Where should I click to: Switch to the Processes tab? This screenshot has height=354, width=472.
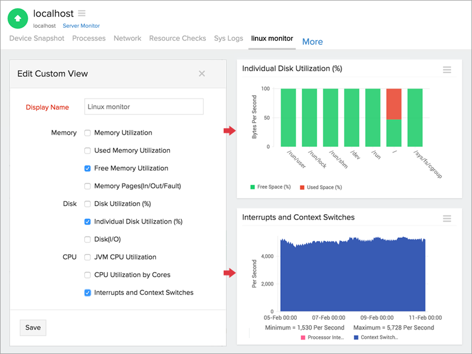click(88, 38)
